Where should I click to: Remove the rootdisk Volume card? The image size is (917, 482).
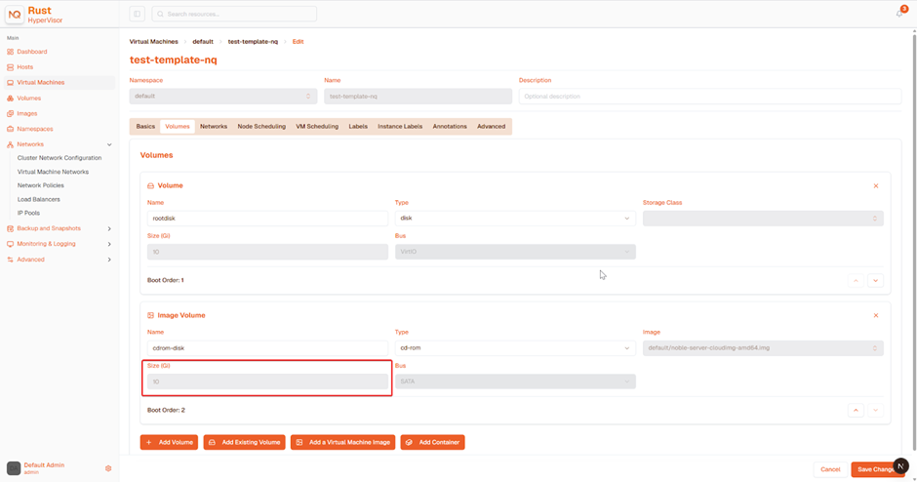875,186
